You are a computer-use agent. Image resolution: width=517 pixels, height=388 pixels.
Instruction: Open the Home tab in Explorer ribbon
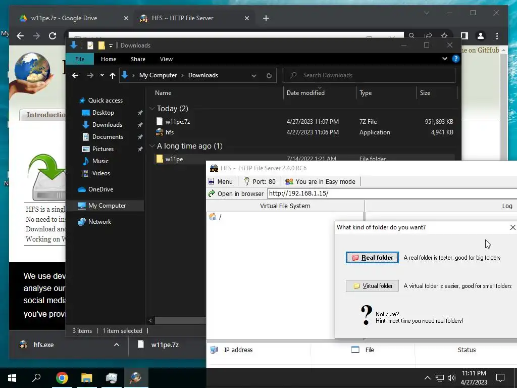pyautogui.click(x=109, y=59)
